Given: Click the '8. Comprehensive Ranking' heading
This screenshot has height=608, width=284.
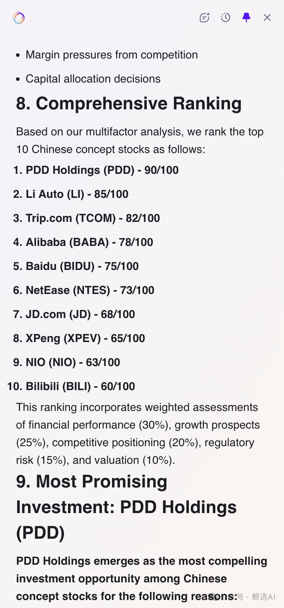Looking at the screenshot, I should (129, 103).
